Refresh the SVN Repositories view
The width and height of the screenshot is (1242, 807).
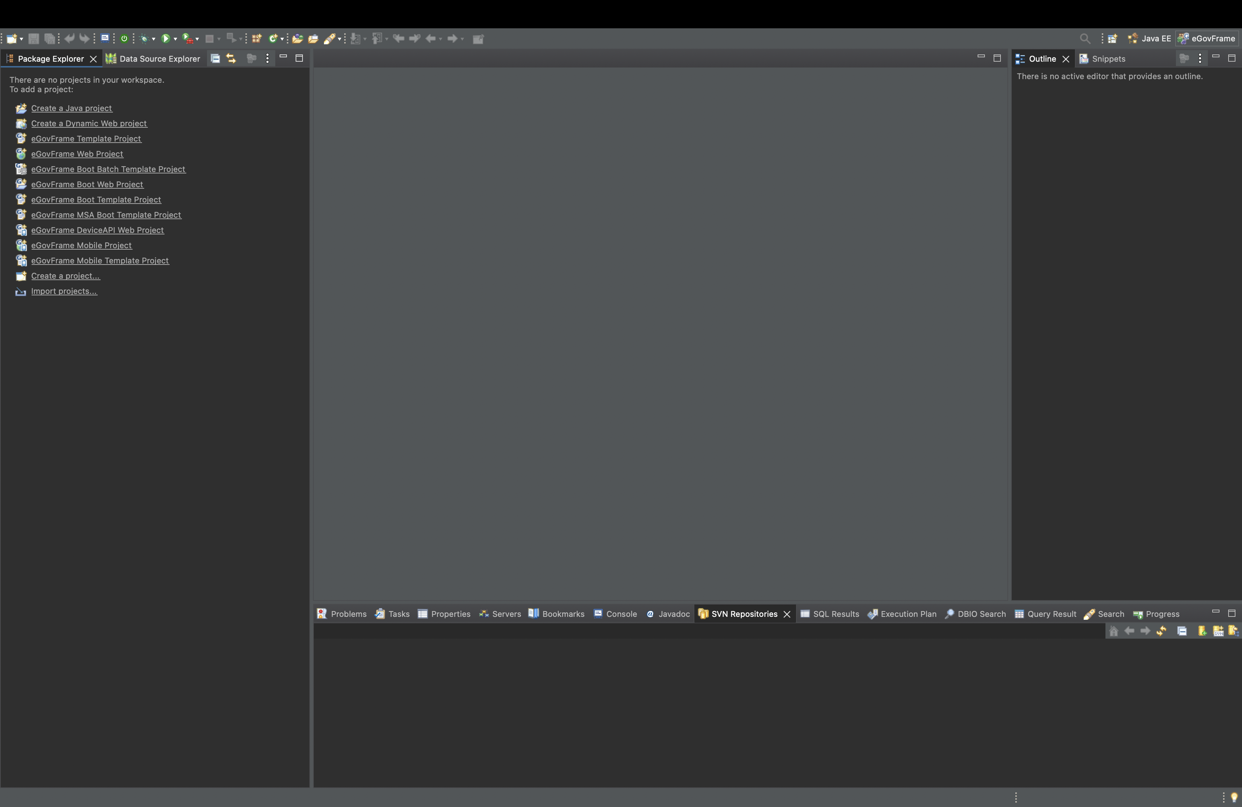[x=1161, y=631]
